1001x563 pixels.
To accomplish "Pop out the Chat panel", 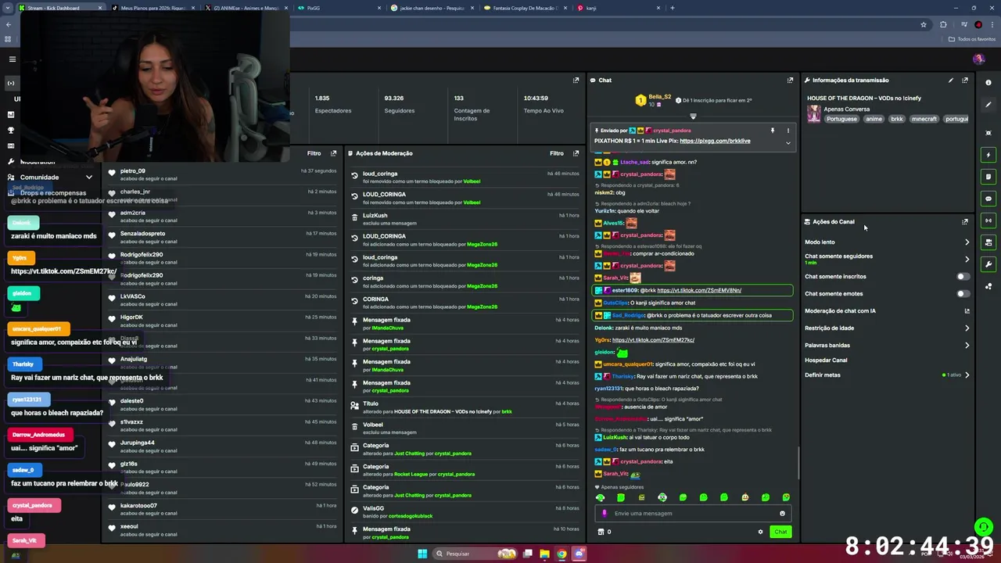I will (790, 80).
